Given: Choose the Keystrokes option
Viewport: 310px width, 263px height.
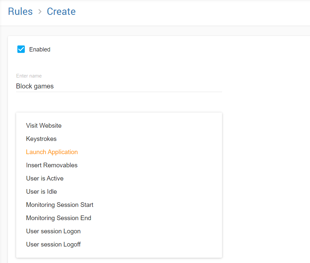Looking at the screenshot, I should point(41,139).
